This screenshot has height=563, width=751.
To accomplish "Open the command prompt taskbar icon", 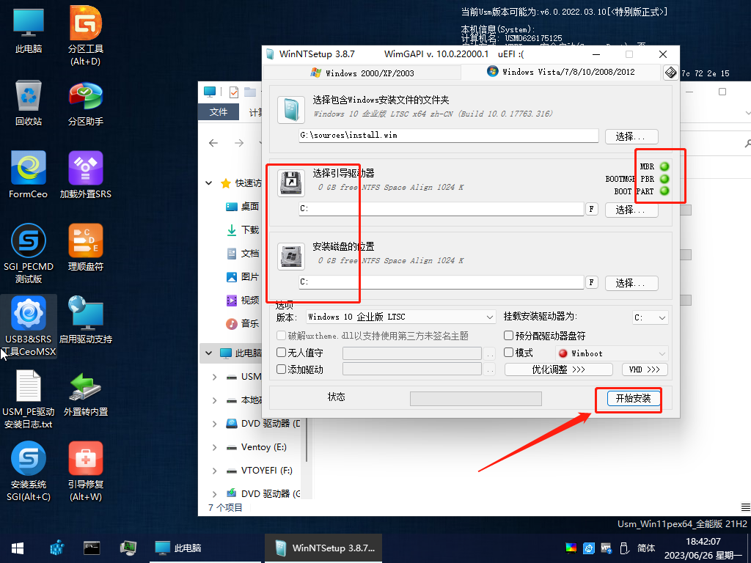I will [92, 548].
